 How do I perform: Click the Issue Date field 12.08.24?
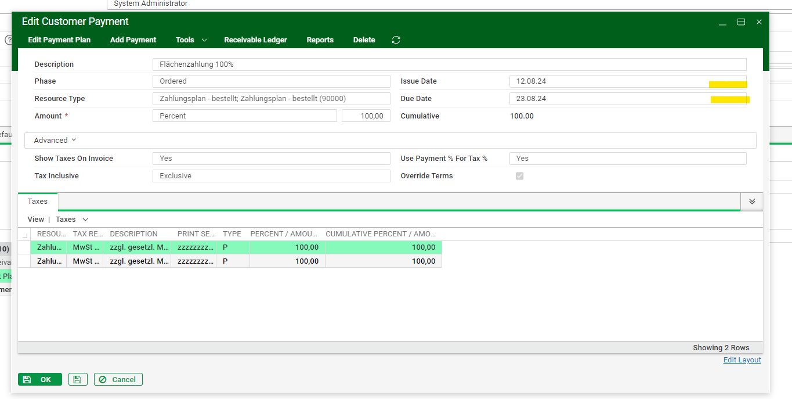click(x=628, y=81)
